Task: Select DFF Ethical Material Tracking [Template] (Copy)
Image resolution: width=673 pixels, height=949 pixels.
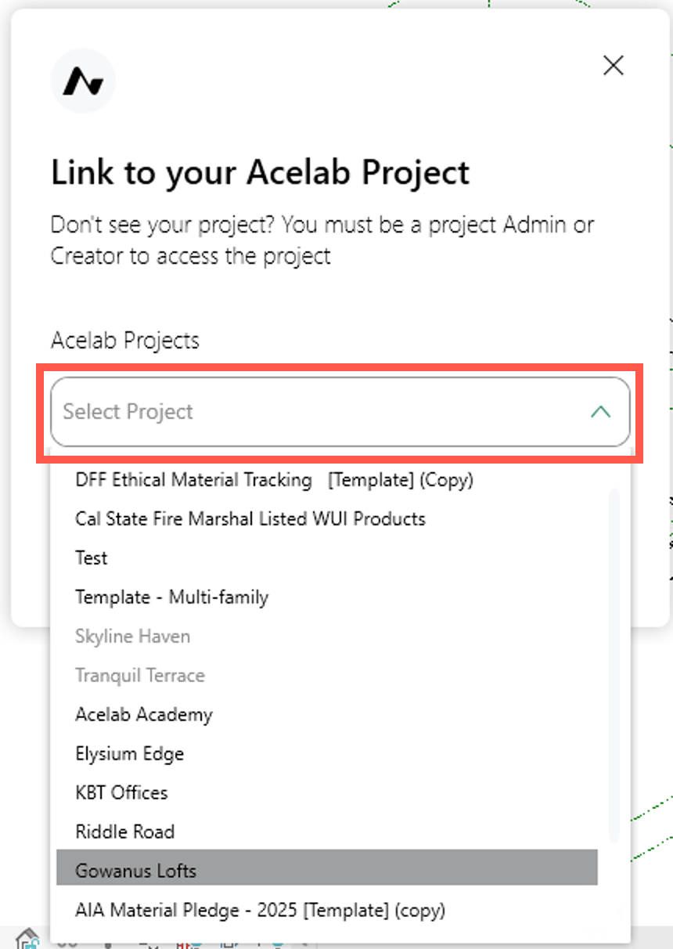Action: 327,479
